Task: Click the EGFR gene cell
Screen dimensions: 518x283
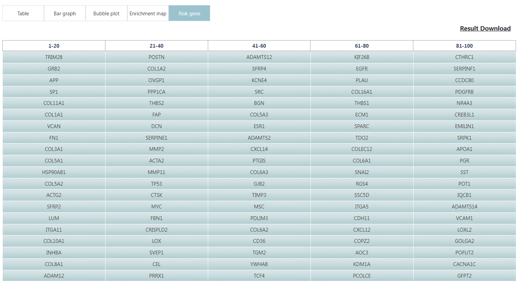Action: pyautogui.click(x=362, y=69)
